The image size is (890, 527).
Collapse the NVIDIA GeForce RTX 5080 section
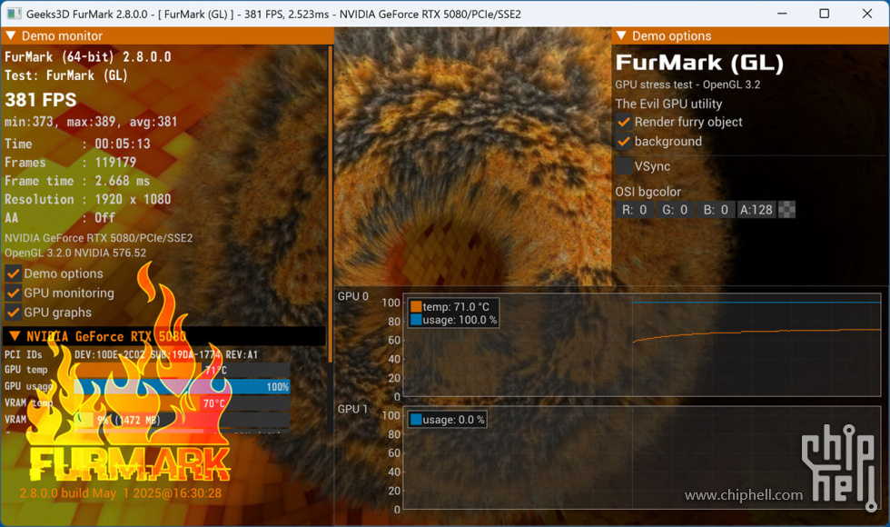tap(13, 336)
